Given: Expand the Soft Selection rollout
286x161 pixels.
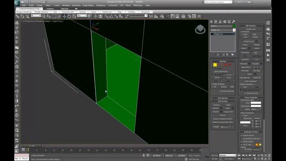Looking at the screenshot, I should pyautogui.click(x=223, y=98).
